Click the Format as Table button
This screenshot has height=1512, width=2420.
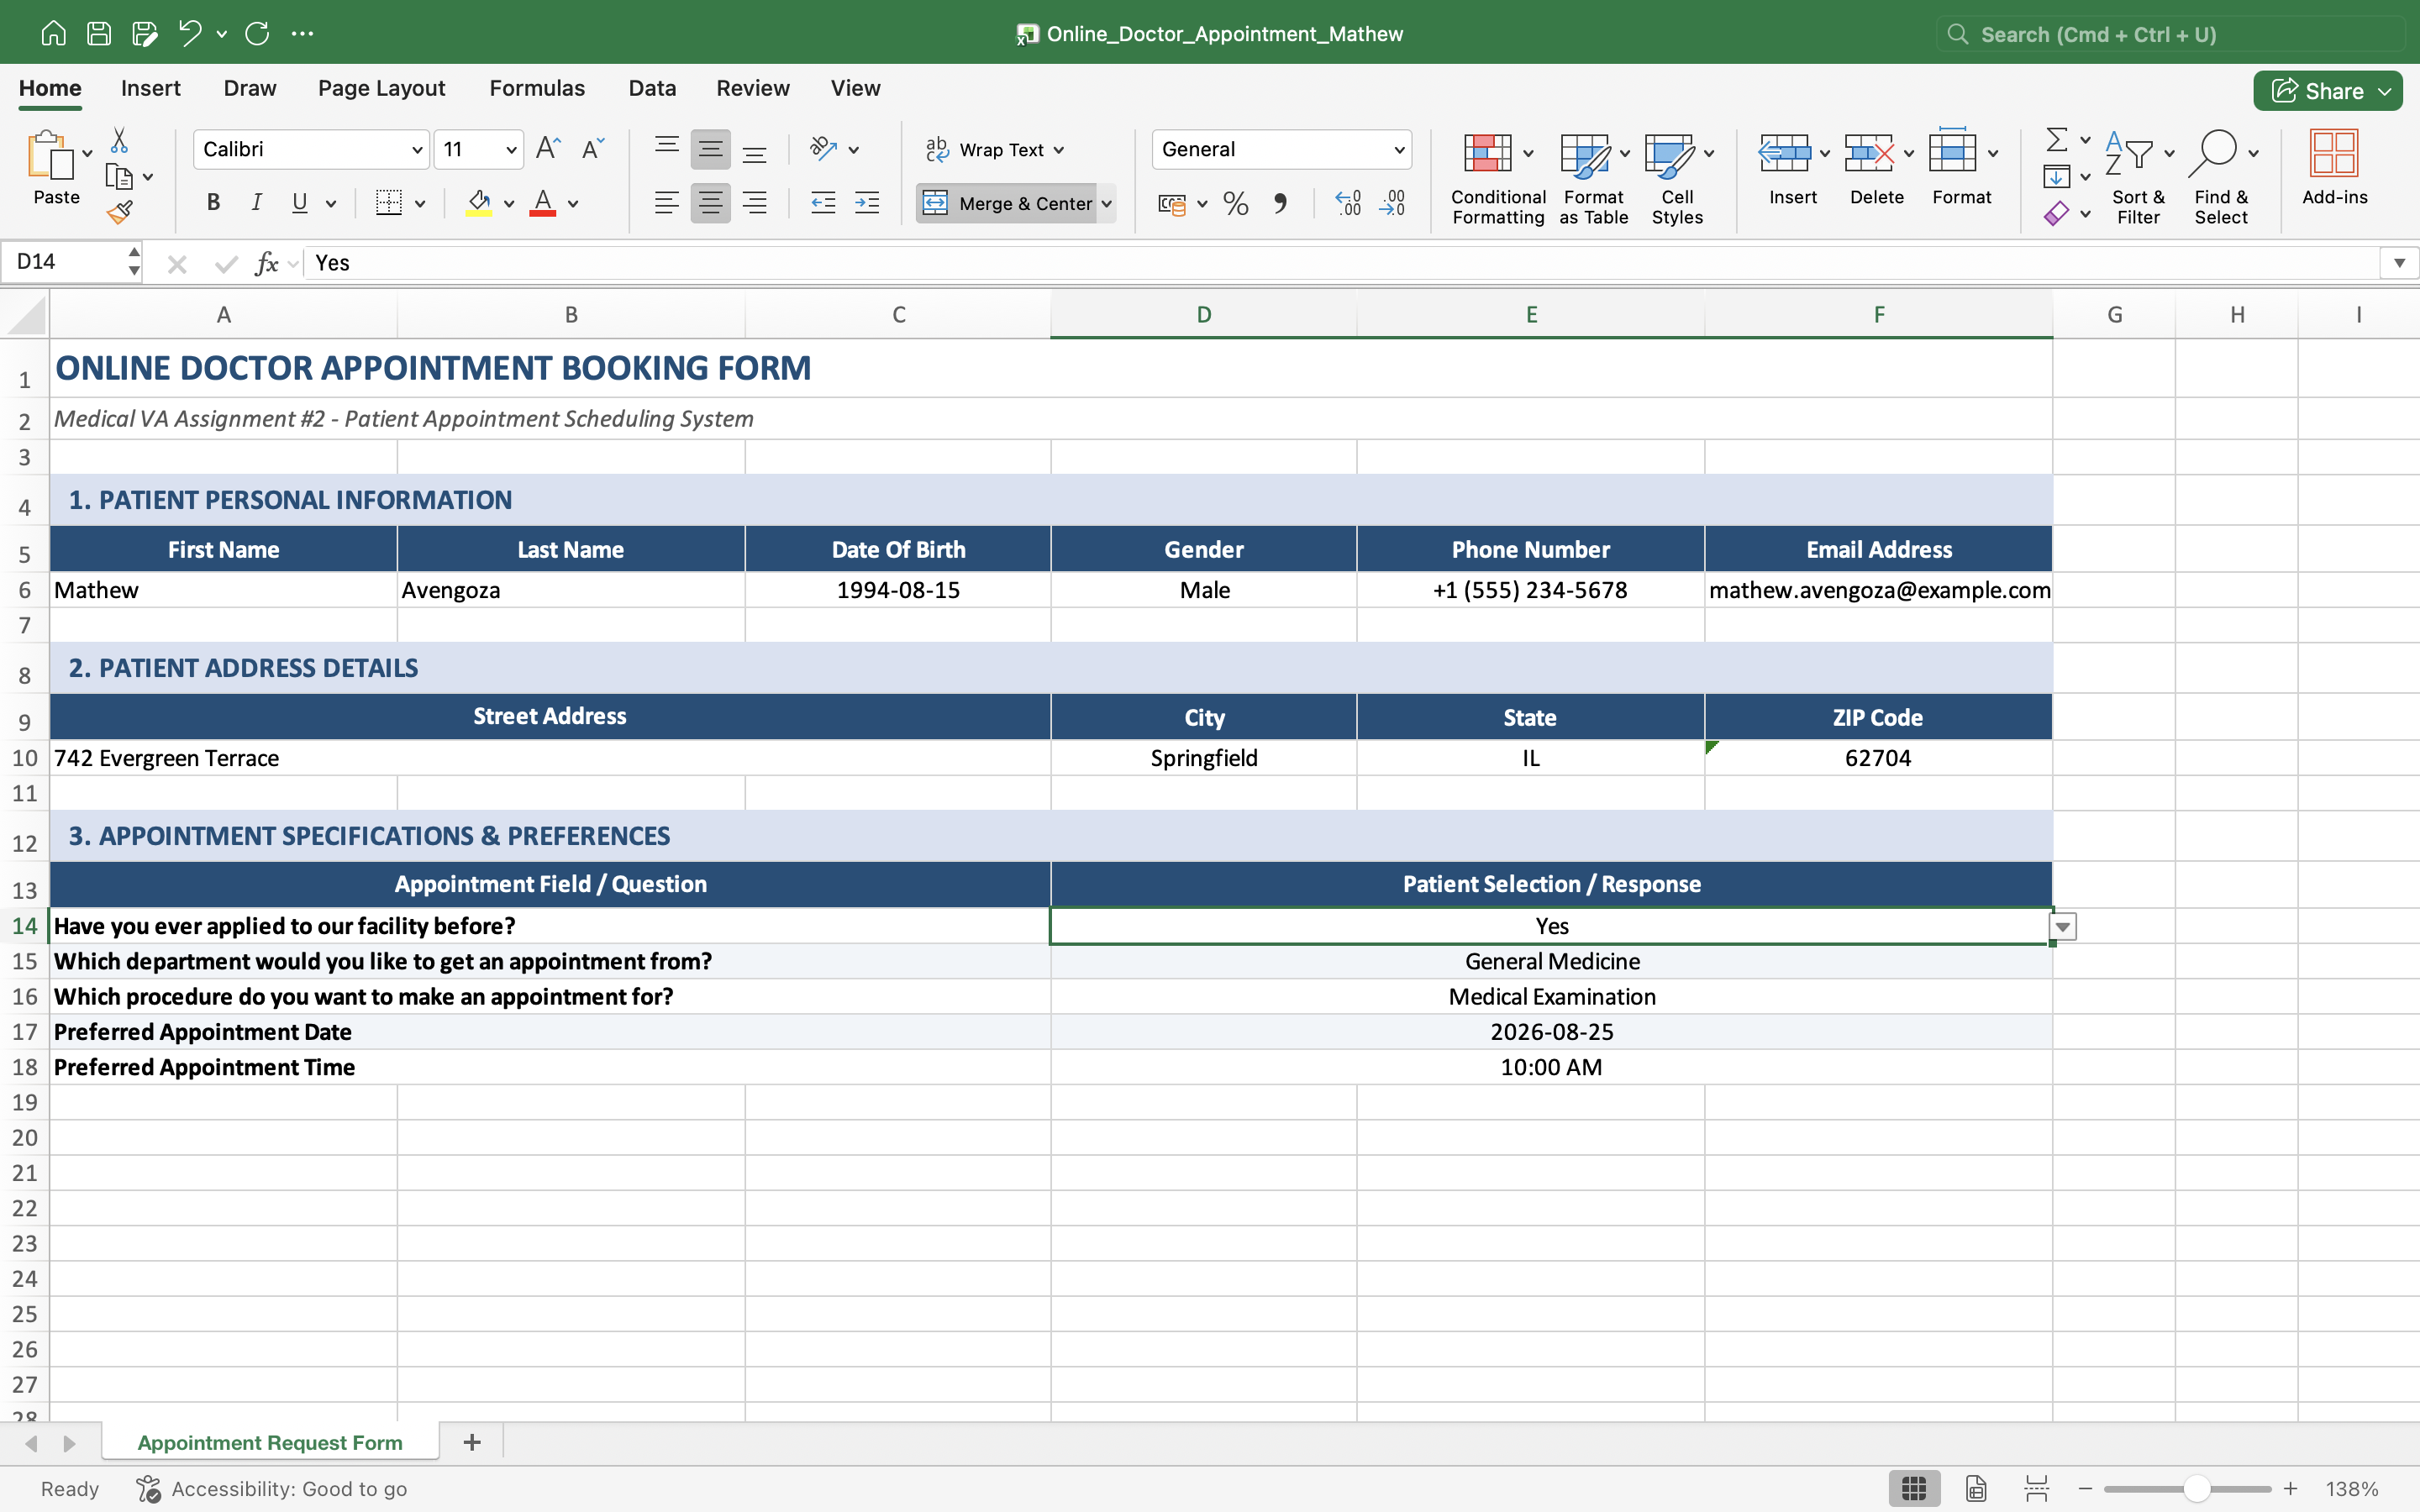[1593, 179]
